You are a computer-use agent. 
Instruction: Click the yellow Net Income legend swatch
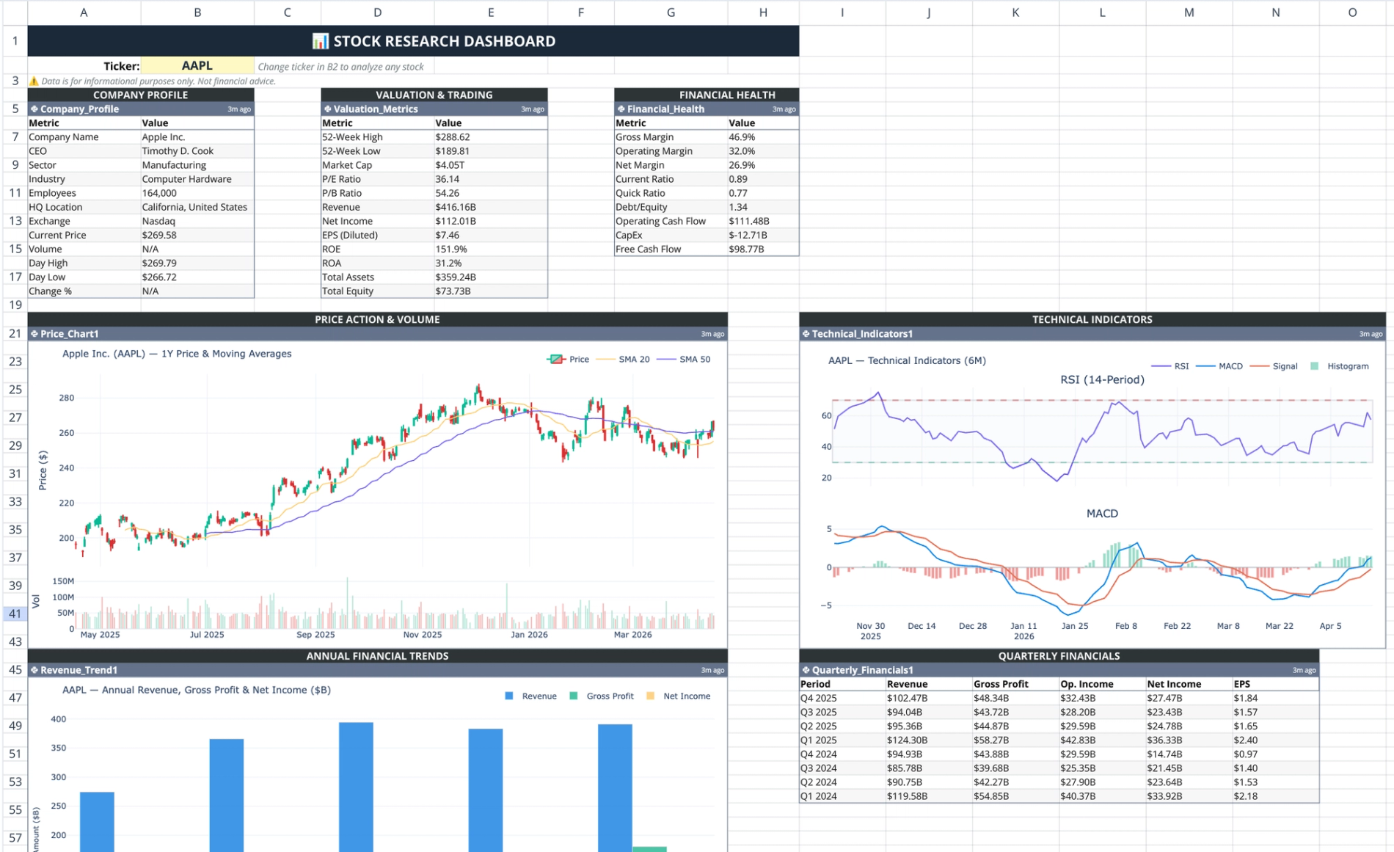coord(650,696)
